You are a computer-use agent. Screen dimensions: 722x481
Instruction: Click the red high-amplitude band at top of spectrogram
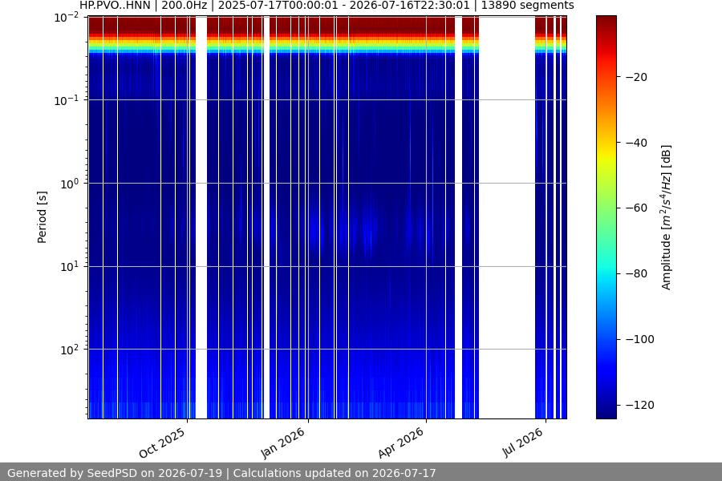click(x=327, y=26)
